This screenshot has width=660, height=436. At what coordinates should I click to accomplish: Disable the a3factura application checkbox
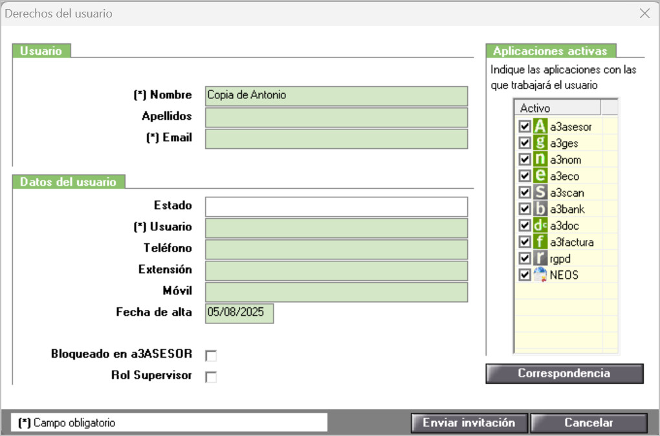coord(525,241)
